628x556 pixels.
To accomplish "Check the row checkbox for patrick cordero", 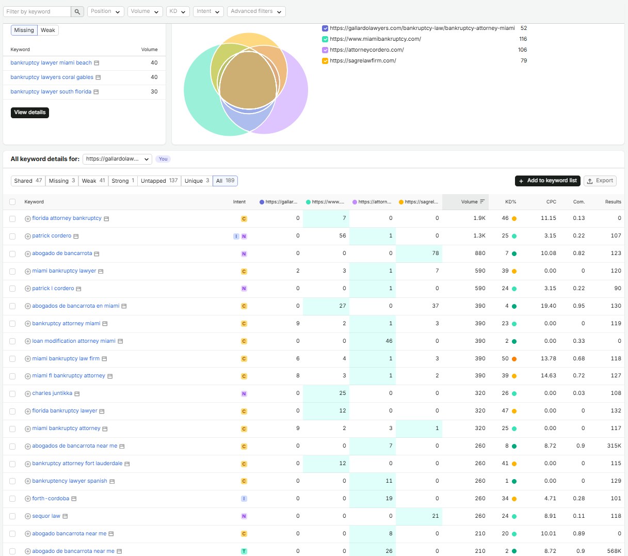I will click(12, 236).
